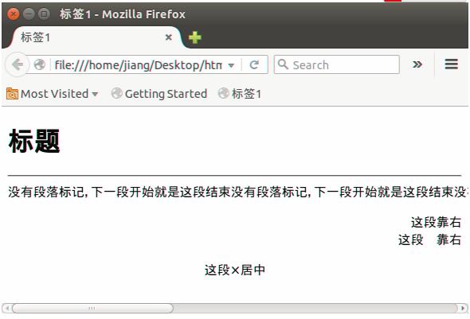Open new tab with green plus
The image size is (470, 319).
tap(195, 37)
